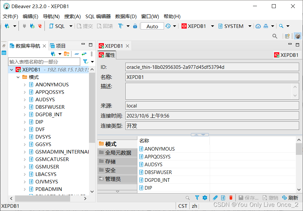Close the XEPDB1 editor tab
Viewport: 303px width, 211px height.
point(127,46)
